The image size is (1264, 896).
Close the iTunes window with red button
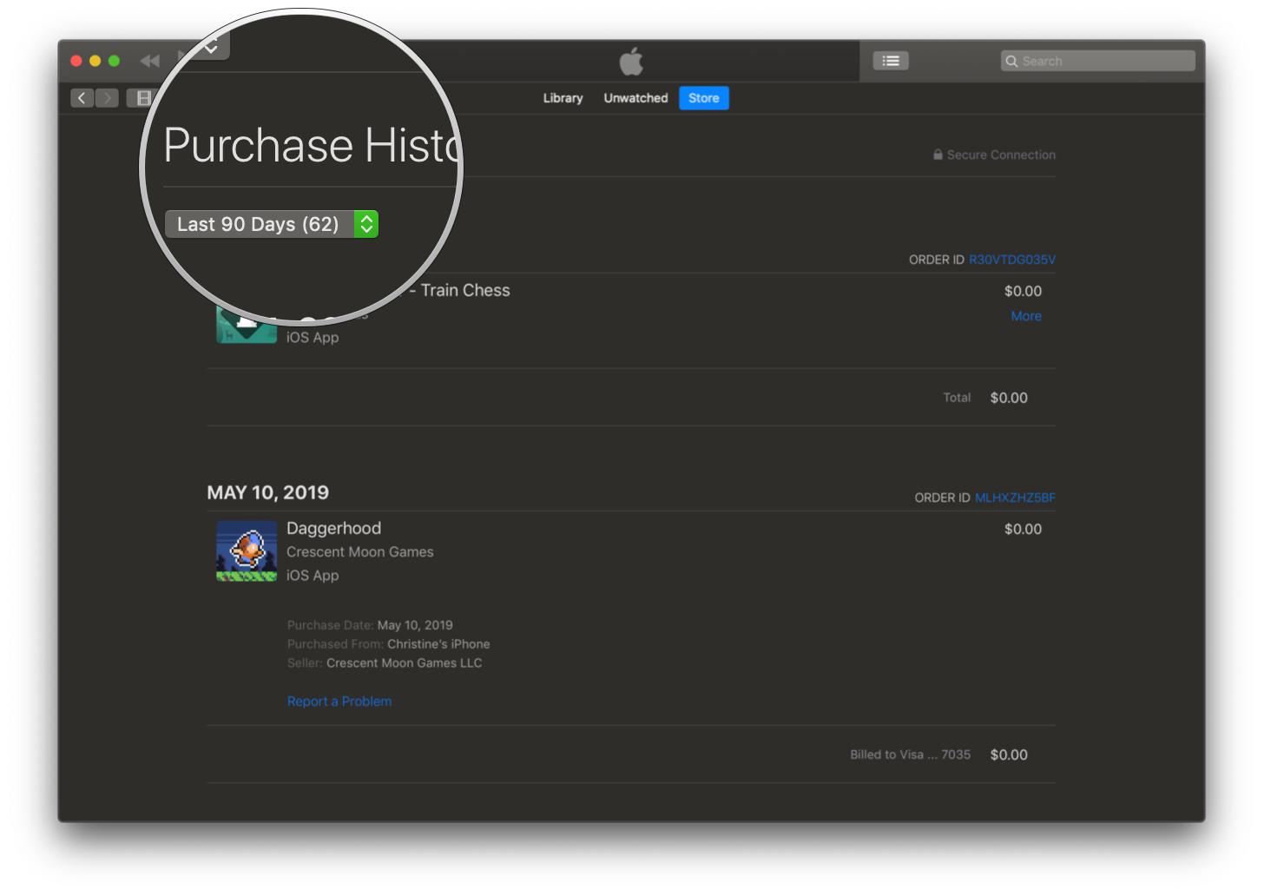[x=76, y=61]
